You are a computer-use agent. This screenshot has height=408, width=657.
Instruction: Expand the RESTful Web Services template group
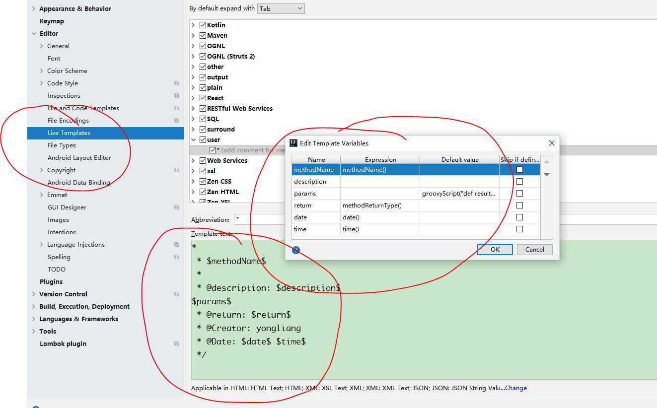[194, 108]
